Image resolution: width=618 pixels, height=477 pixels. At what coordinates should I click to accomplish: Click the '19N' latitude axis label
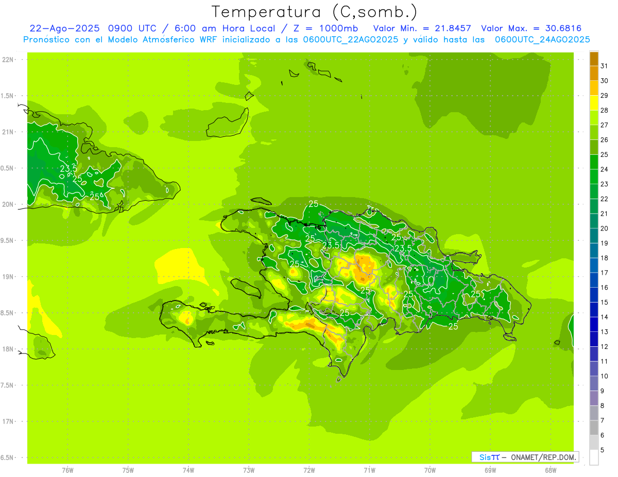(8, 276)
